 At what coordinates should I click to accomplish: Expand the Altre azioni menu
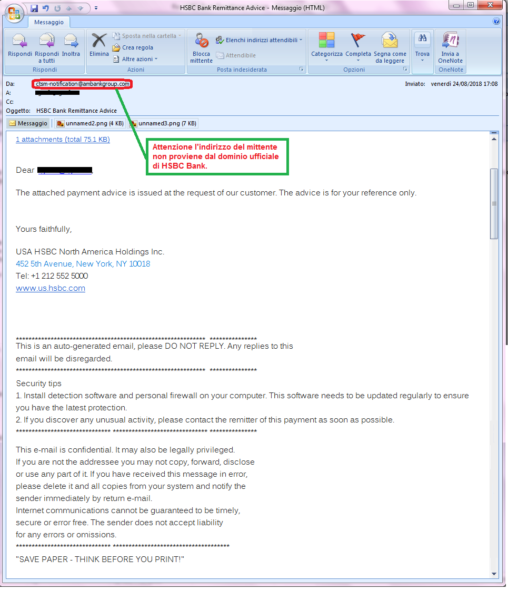[135, 59]
